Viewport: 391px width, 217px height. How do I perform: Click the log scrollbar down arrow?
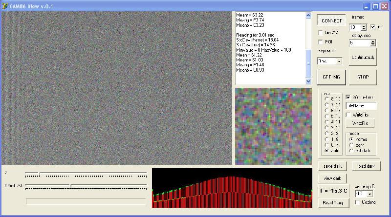pos(308,81)
